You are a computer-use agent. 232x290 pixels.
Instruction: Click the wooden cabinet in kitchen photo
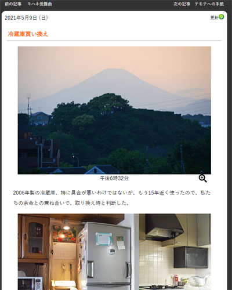point(34,237)
